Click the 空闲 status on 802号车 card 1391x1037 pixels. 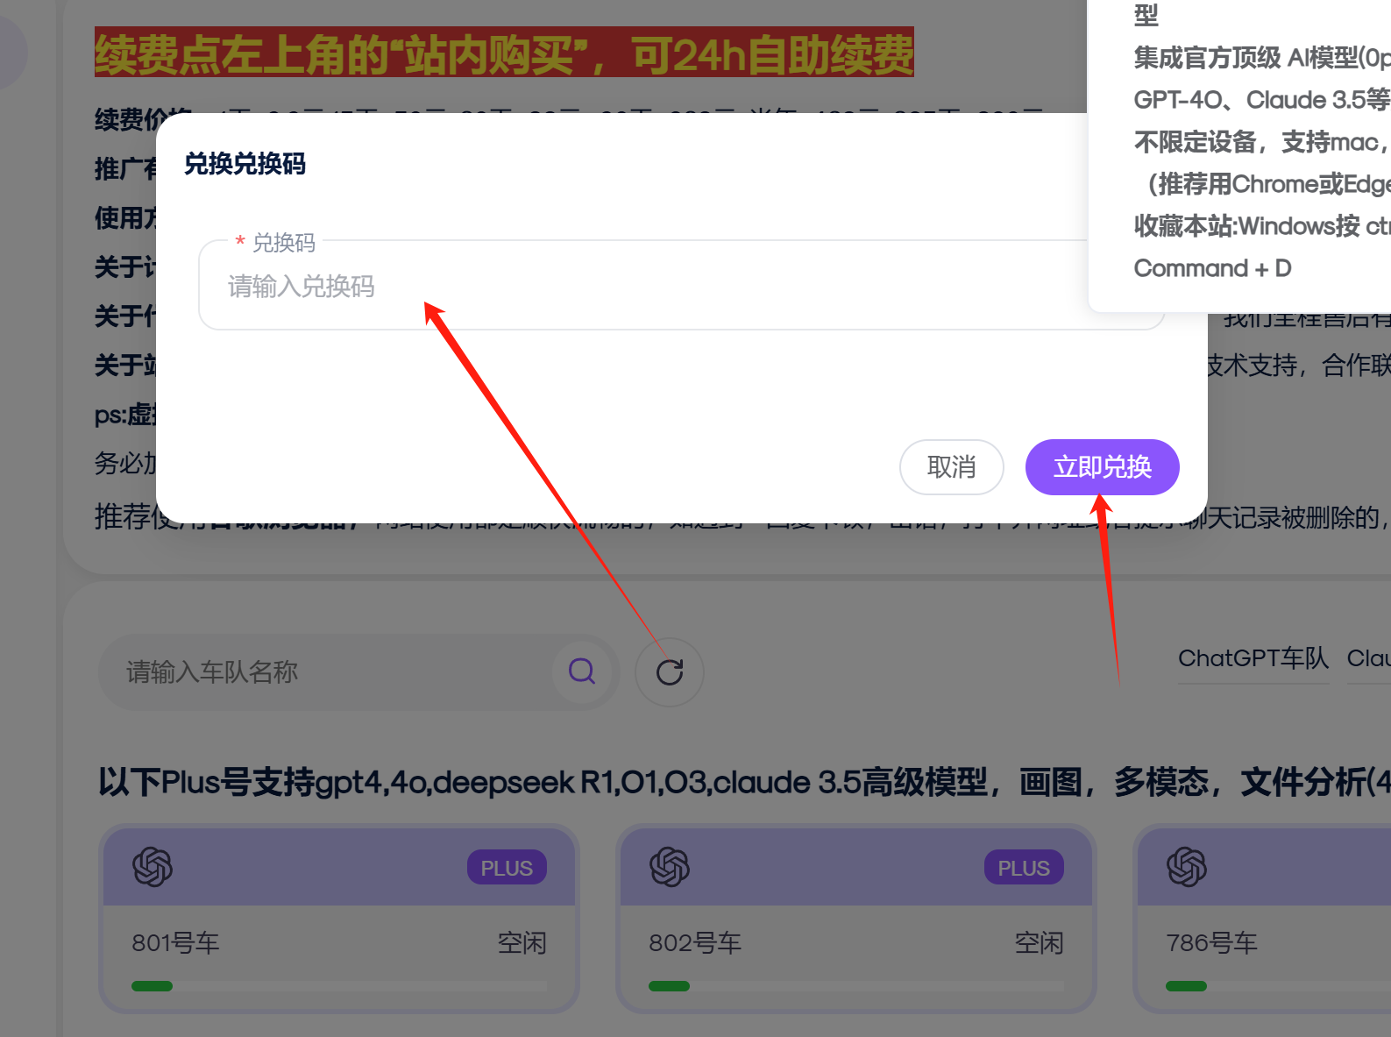(1039, 943)
